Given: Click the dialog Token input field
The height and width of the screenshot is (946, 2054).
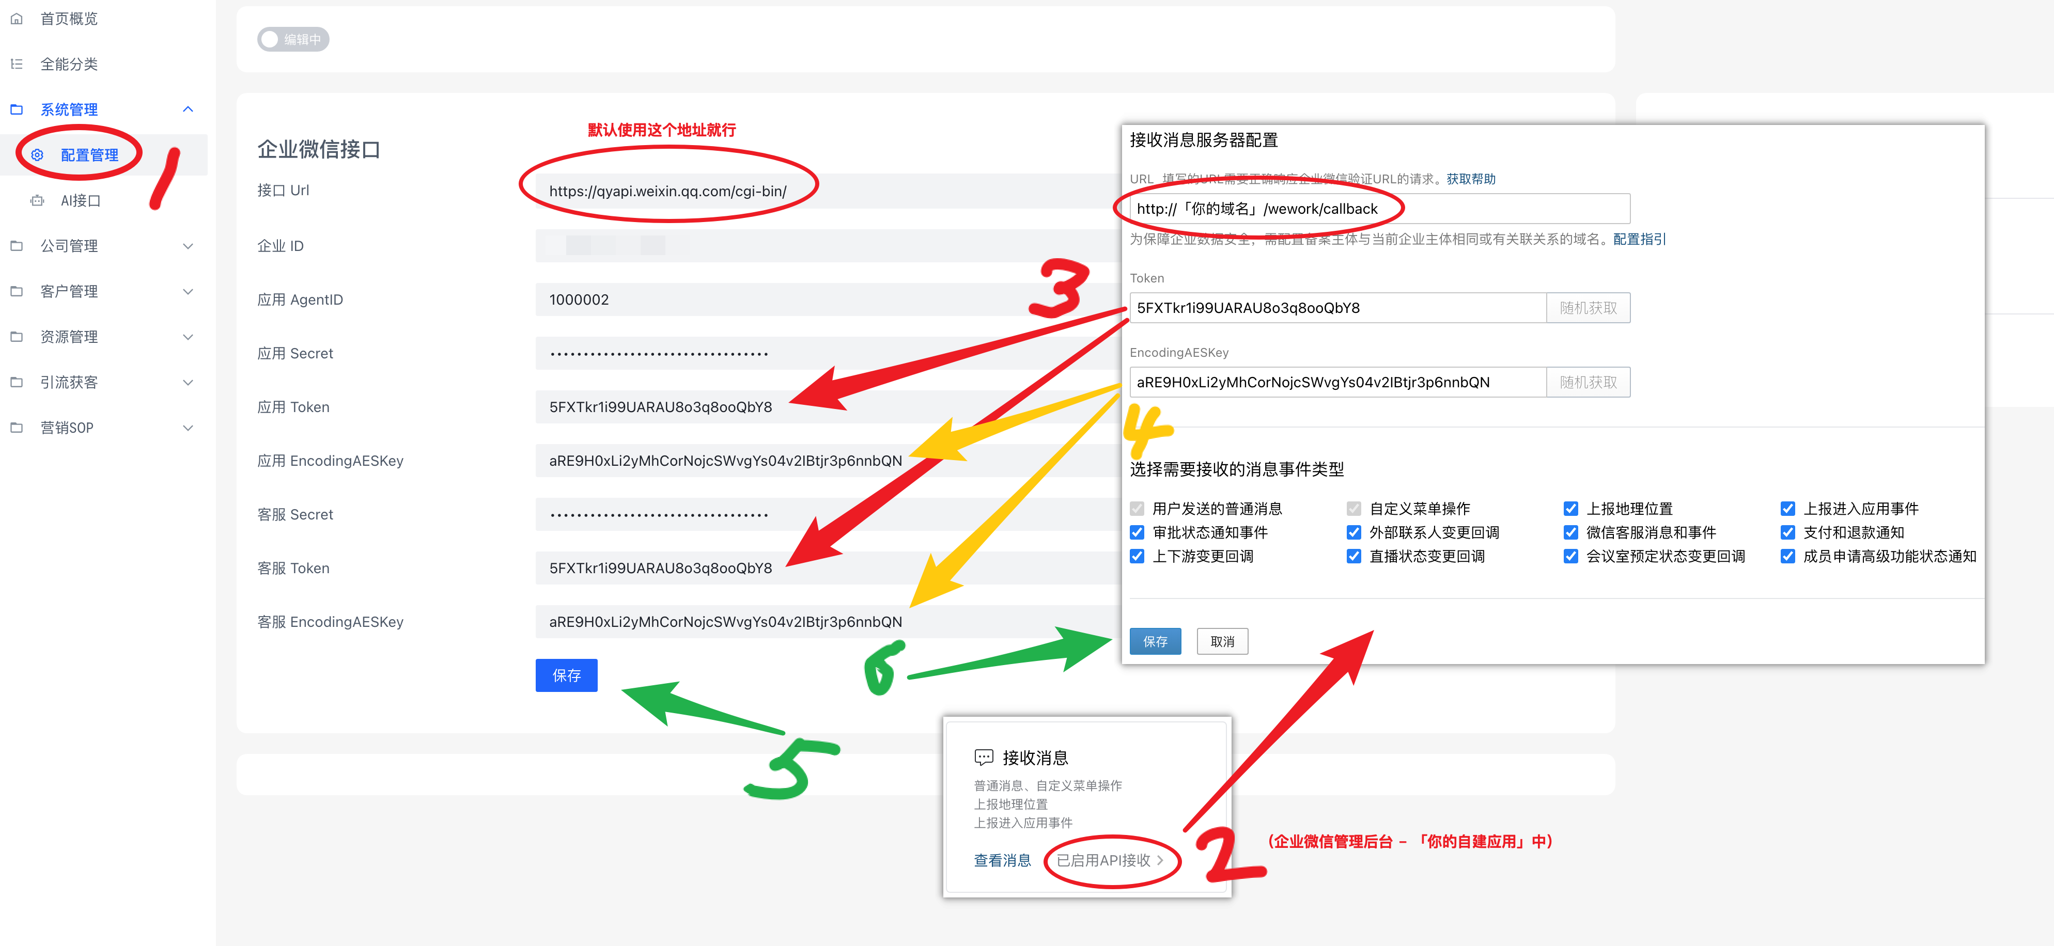Looking at the screenshot, I should tap(1338, 308).
